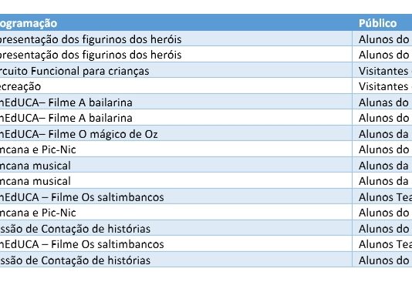This screenshot has height=292, width=412.
Task: Select the second Gincana musical cell
Action: (x=176, y=180)
